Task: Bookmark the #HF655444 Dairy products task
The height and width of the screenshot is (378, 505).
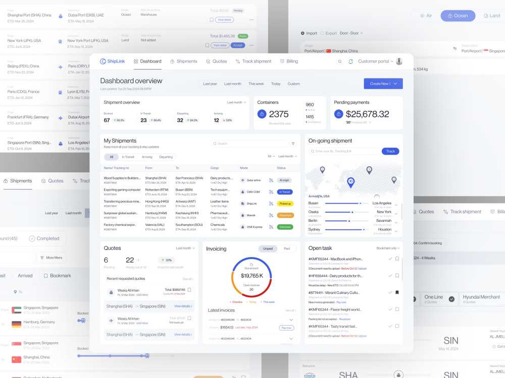Action: [x=397, y=276]
